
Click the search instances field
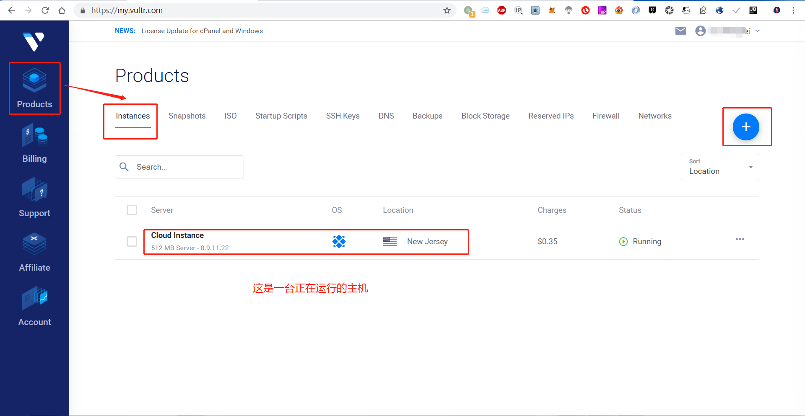pos(179,167)
